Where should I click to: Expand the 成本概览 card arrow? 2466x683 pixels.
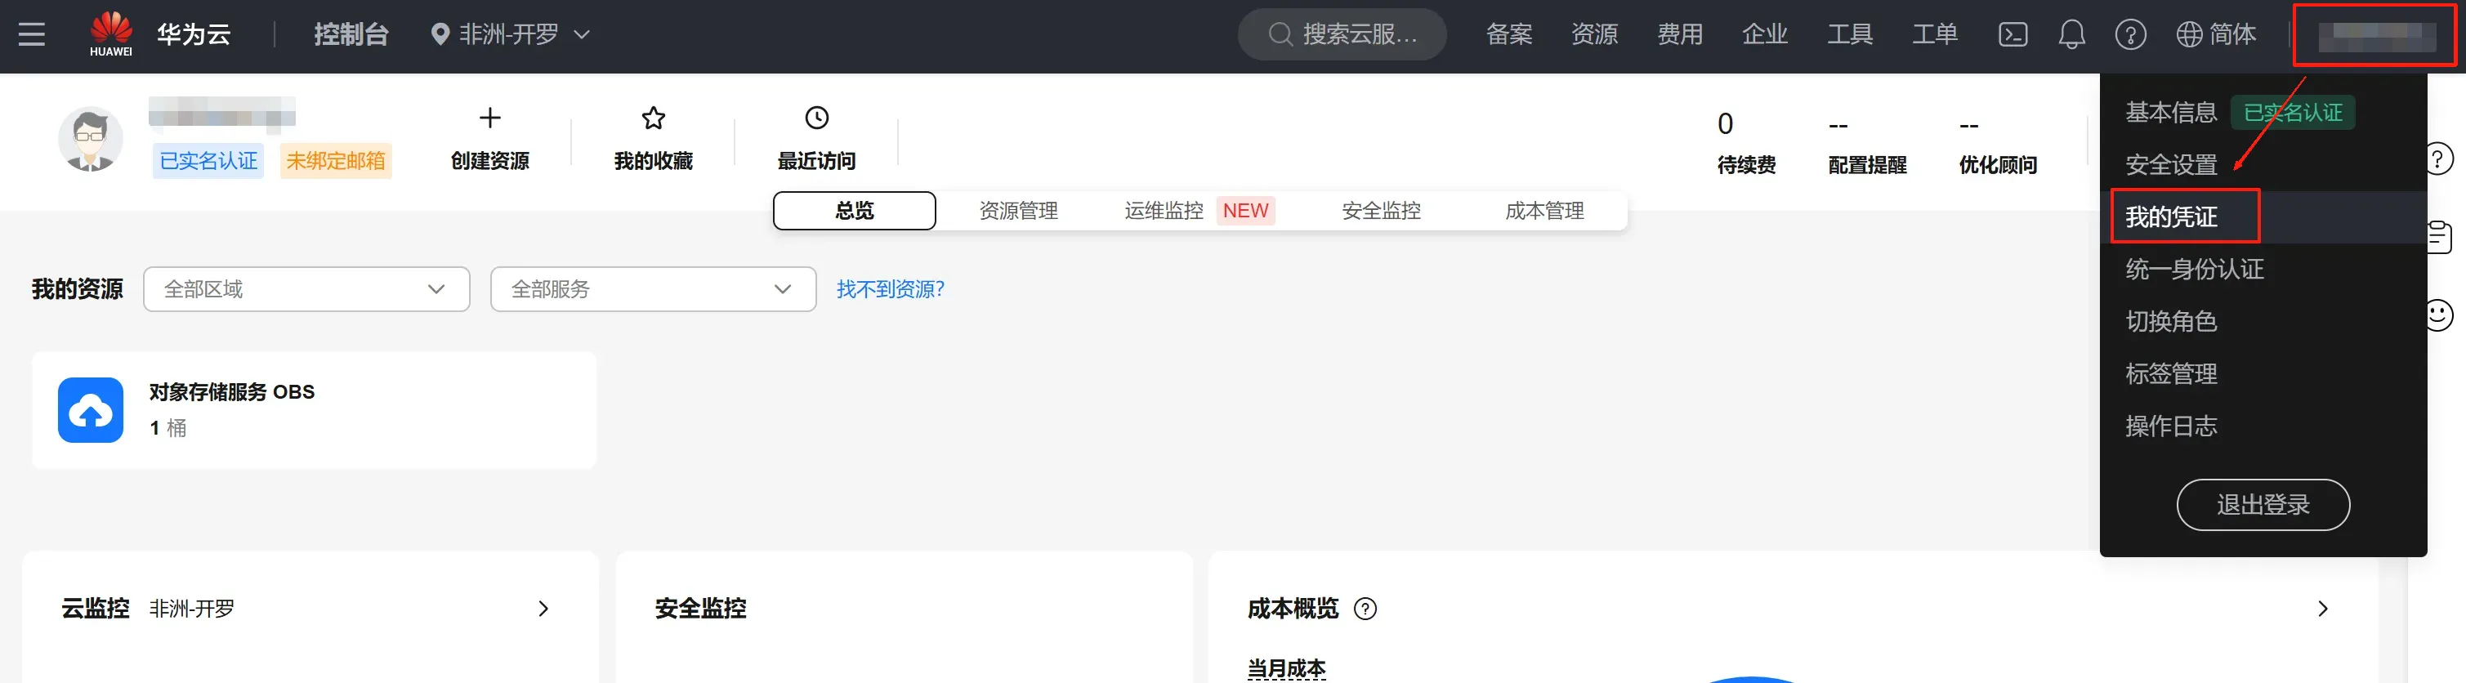tap(2322, 609)
